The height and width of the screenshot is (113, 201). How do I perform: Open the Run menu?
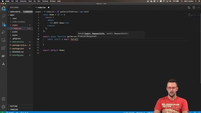39,1
